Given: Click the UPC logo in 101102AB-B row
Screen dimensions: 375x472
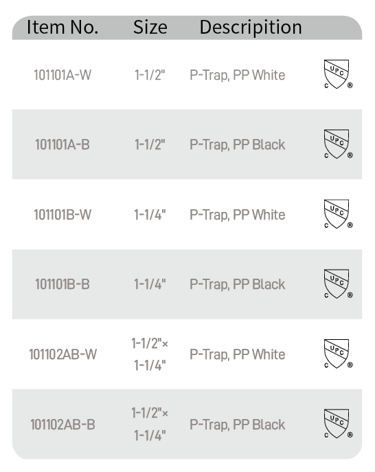Looking at the screenshot, I should click(338, 424).
